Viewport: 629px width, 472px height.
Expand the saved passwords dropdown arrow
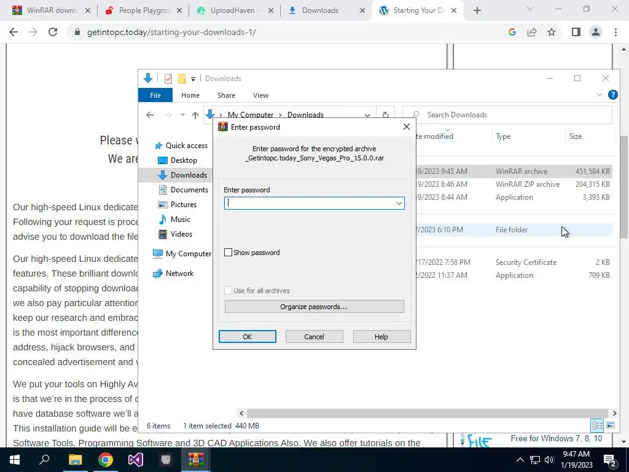399,203
